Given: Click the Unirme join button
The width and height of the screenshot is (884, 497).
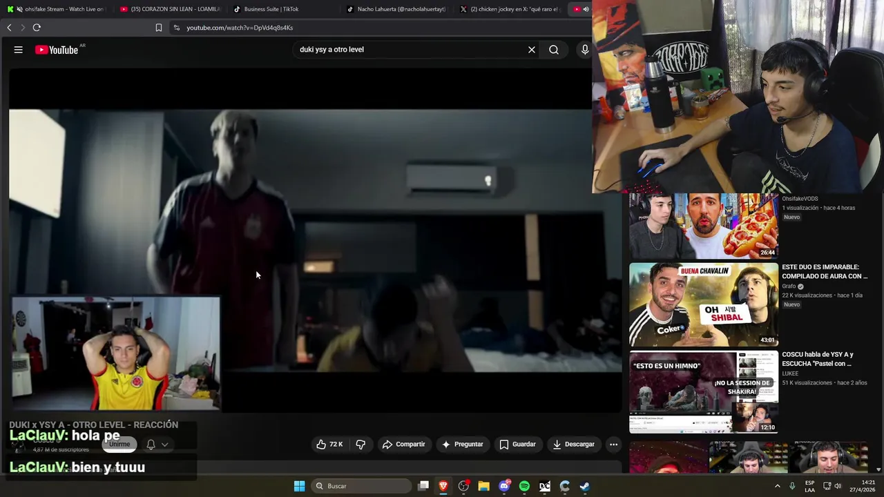Looking at the screenshot, I should pos(119,444).
